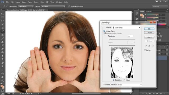Select the Clone Stamp tool
This screenshot has height=95, width=169.
[2, 42]
